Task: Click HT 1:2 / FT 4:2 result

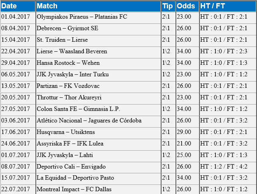Action: pos(224,167)
